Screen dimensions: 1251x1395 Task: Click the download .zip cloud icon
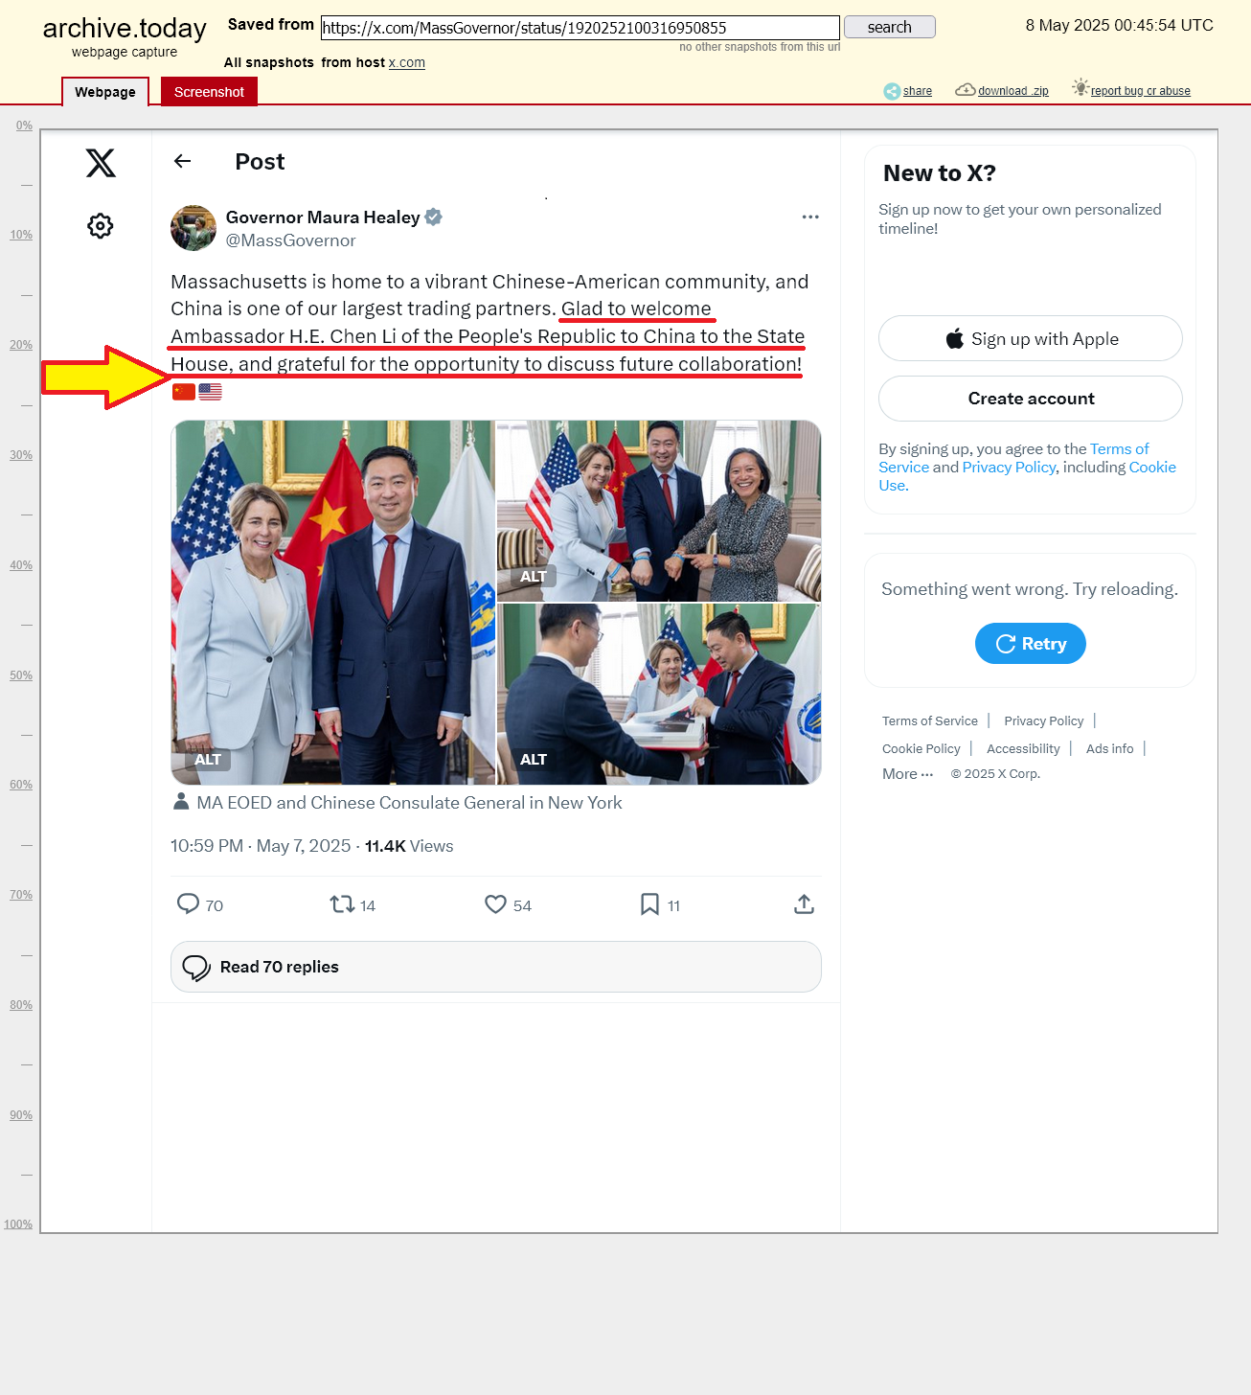966,89
